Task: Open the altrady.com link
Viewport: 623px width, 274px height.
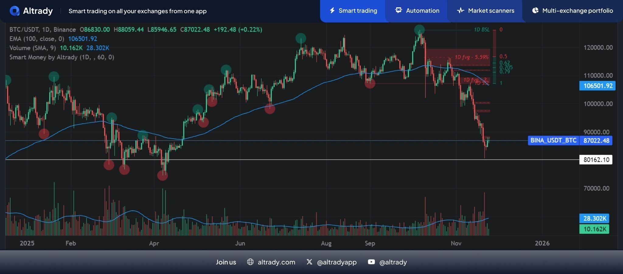Action: 276,262
